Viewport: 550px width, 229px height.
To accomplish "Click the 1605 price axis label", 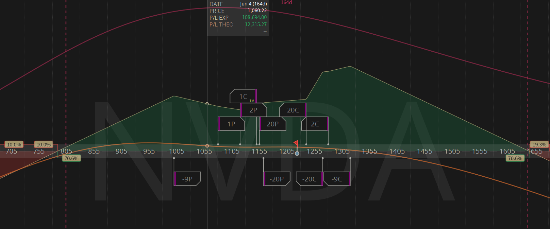I will (x=507, y=151).
